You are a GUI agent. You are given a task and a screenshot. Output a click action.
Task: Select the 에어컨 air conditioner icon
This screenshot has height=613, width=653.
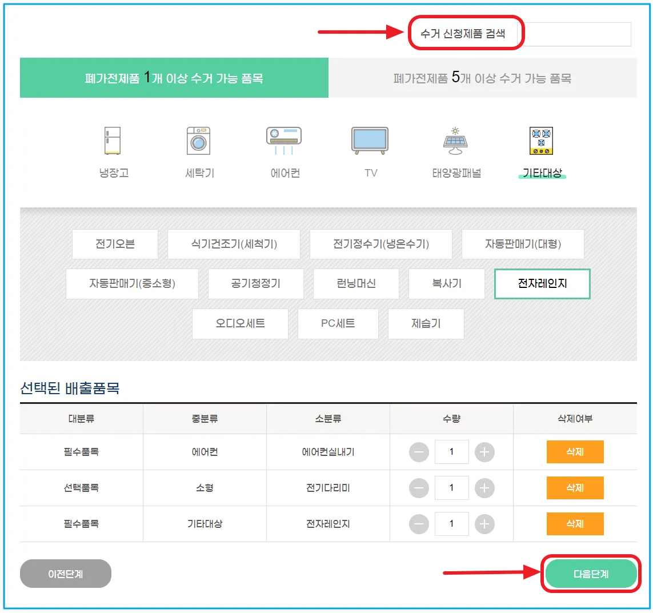pyautogui.click(x=283, y=149)
